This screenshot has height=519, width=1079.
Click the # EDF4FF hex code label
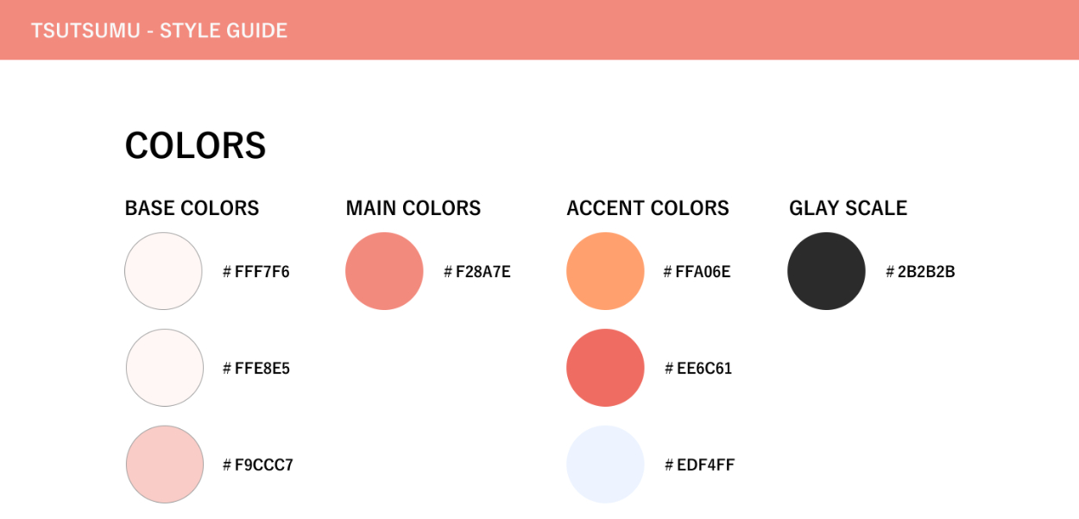click(699, 465)
